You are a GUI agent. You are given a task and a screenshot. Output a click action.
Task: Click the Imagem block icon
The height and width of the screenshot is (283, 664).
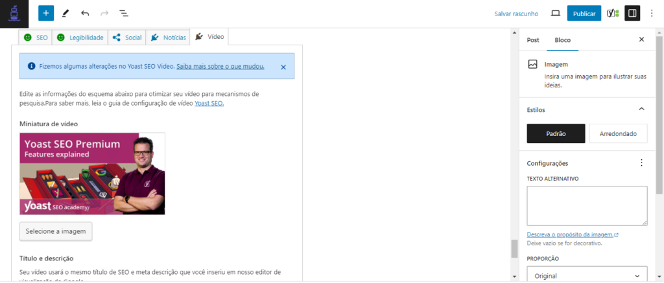533,64
